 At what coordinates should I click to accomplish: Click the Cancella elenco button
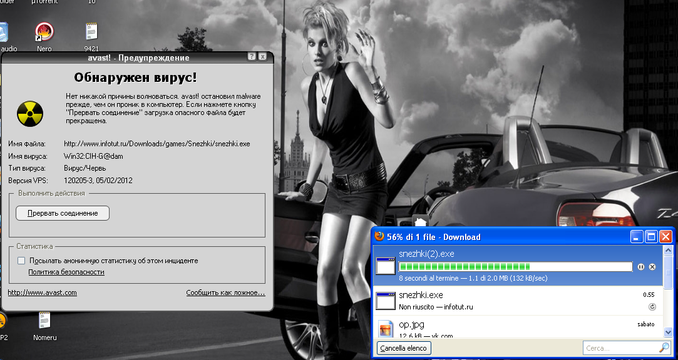[404, 348]
